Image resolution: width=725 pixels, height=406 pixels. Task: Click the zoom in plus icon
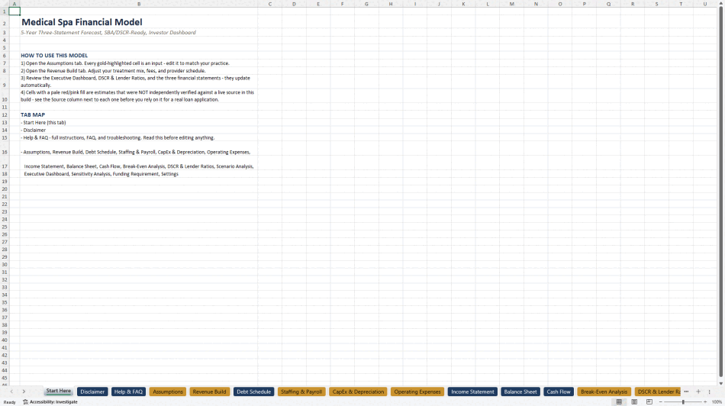point(705,402)
